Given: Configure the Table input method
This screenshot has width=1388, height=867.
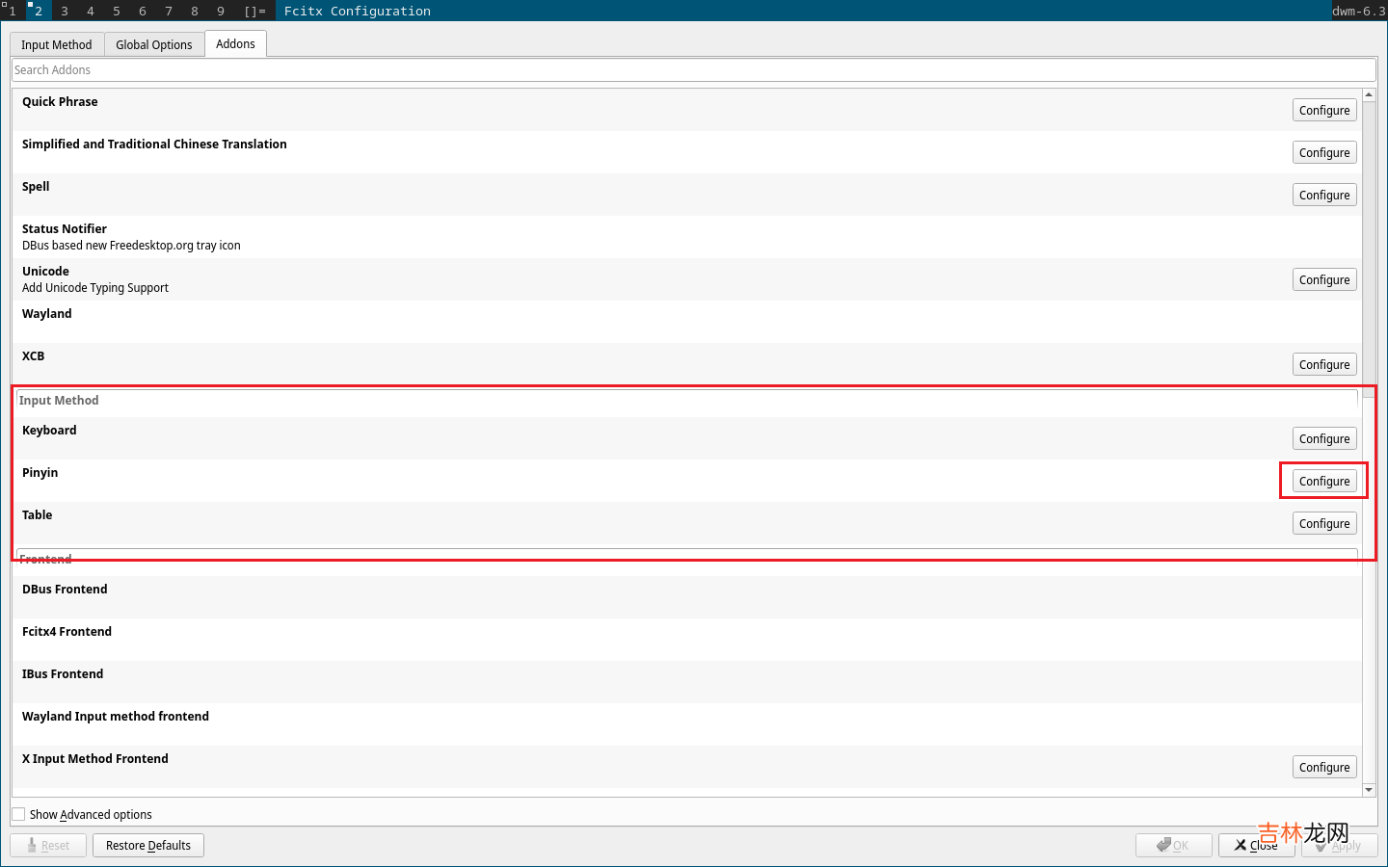Looking at the screenshot, I should [1324, 524].
